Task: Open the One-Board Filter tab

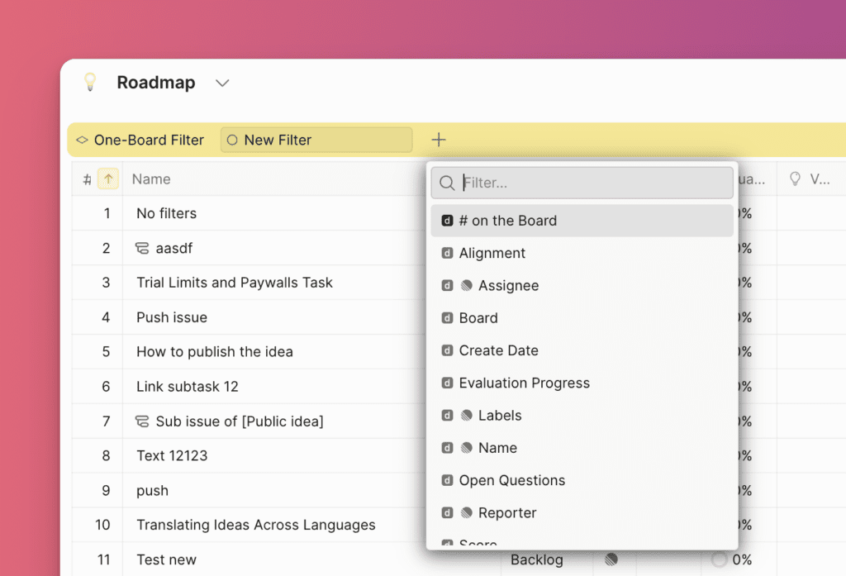Action: tap(140, 140)
